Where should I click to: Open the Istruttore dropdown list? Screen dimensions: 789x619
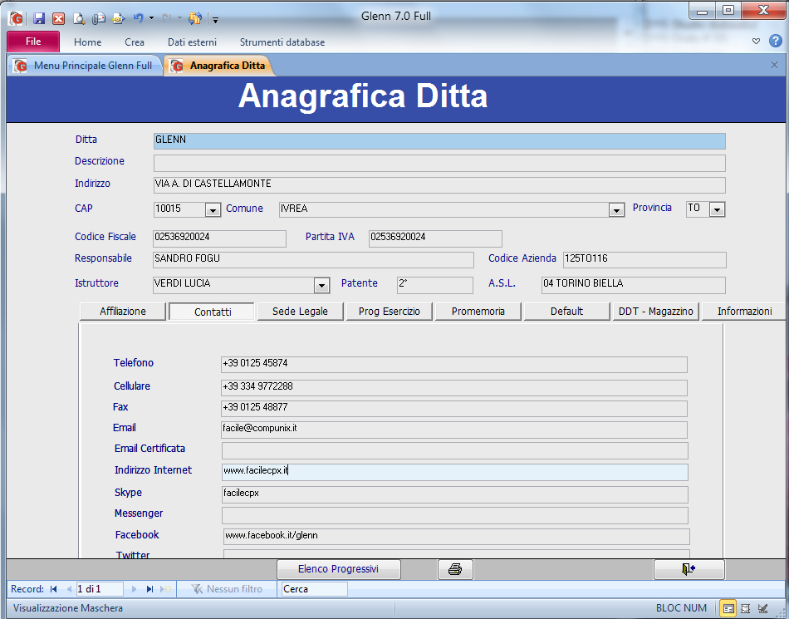tap(321, 285)
